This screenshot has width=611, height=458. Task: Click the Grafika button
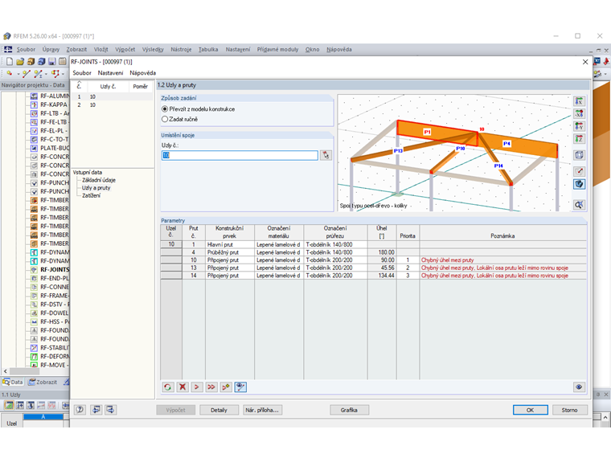pos(349,410)
